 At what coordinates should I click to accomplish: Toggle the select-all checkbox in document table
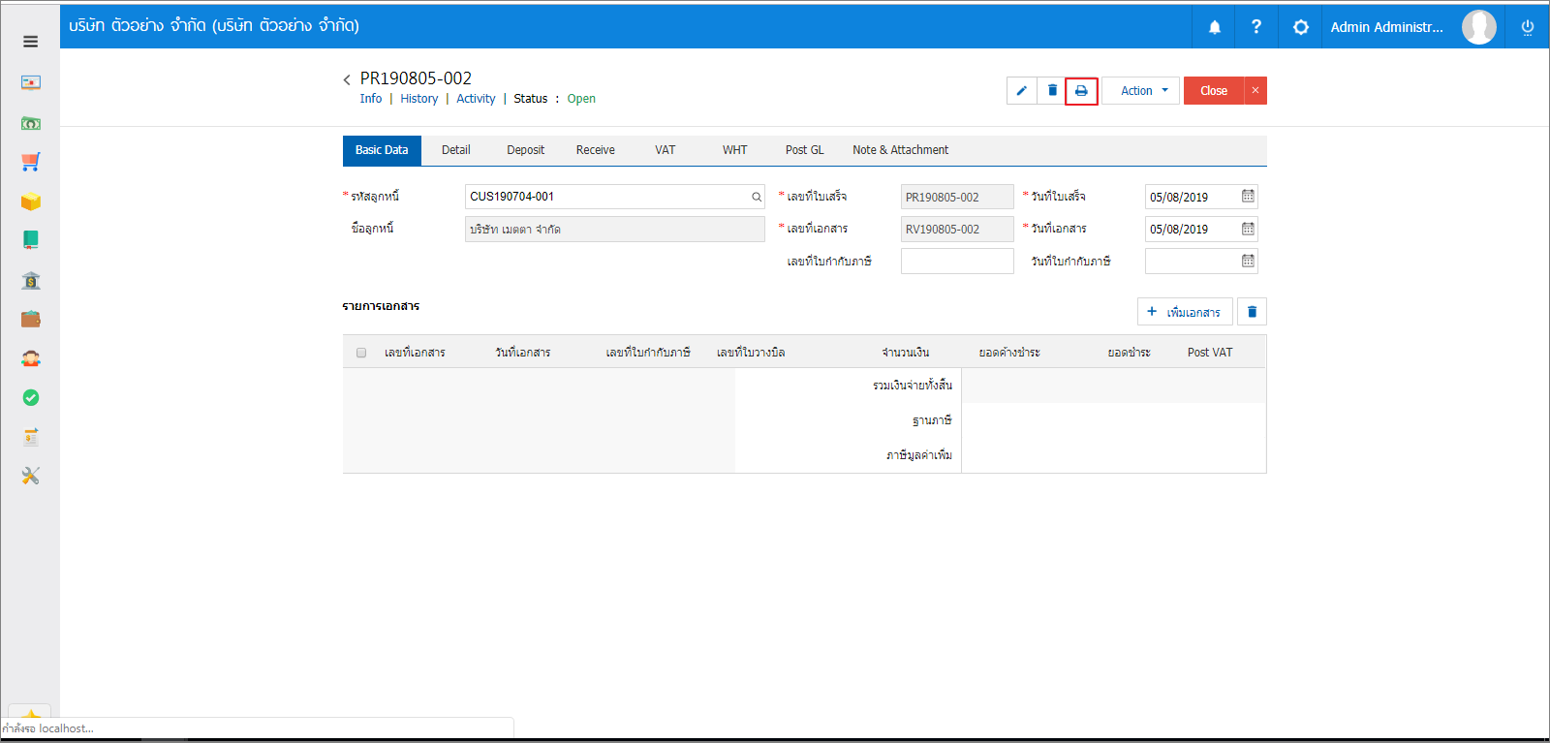tap(361, 353)
